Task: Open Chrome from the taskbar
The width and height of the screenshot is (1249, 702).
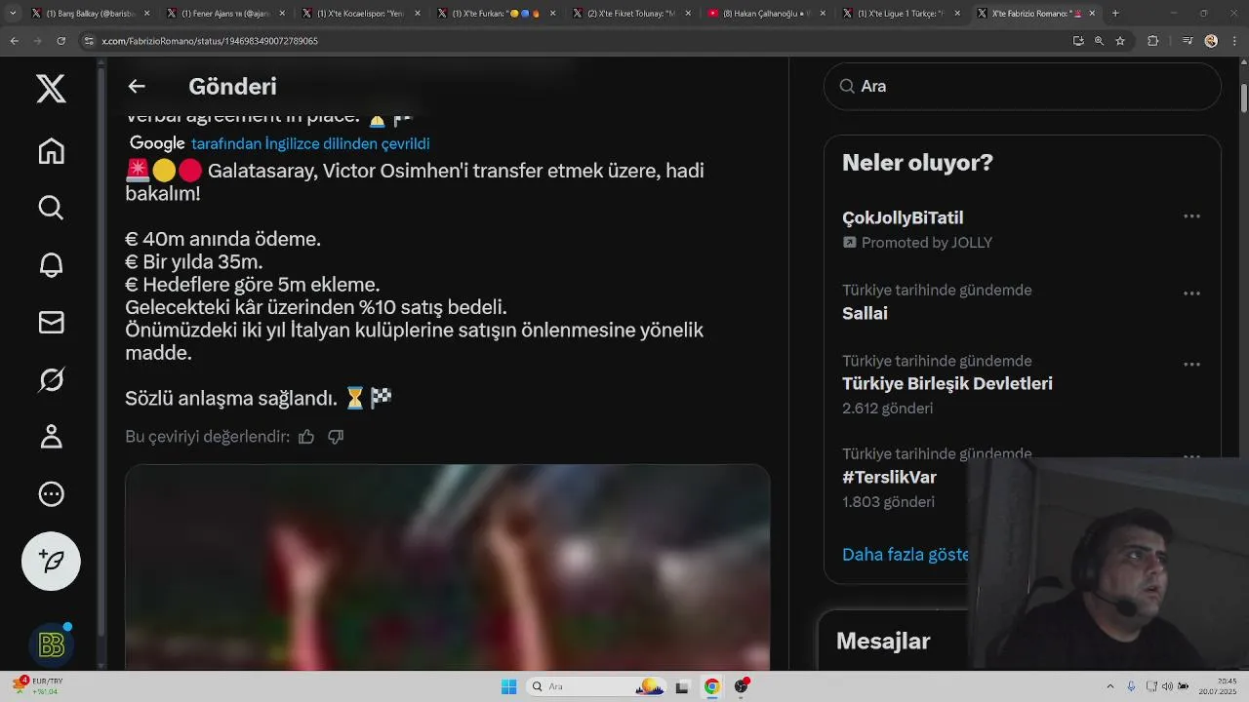Action: point(712,686)
